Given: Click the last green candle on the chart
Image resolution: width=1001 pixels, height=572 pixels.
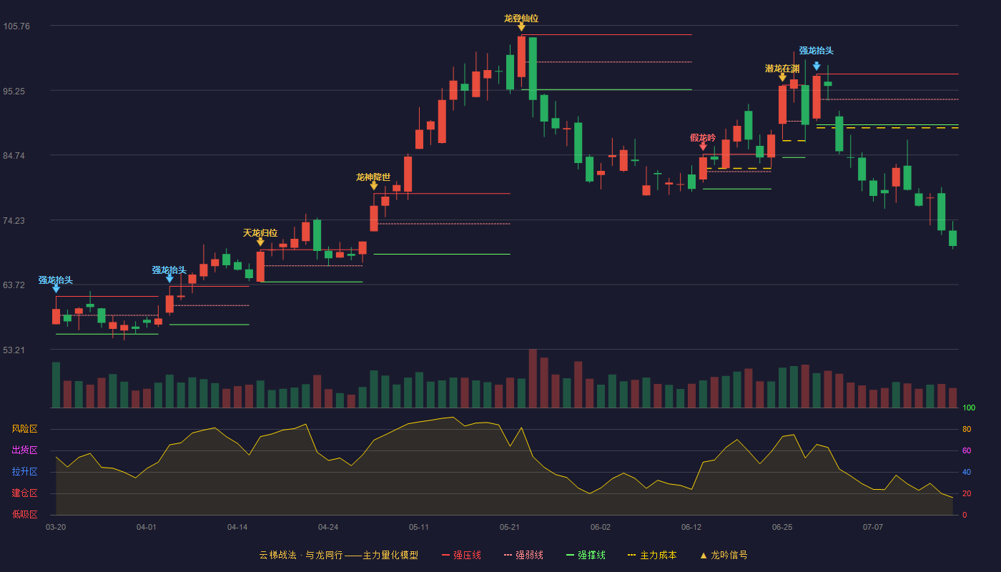Looking at the screenshot, I should tap(952, 238).
